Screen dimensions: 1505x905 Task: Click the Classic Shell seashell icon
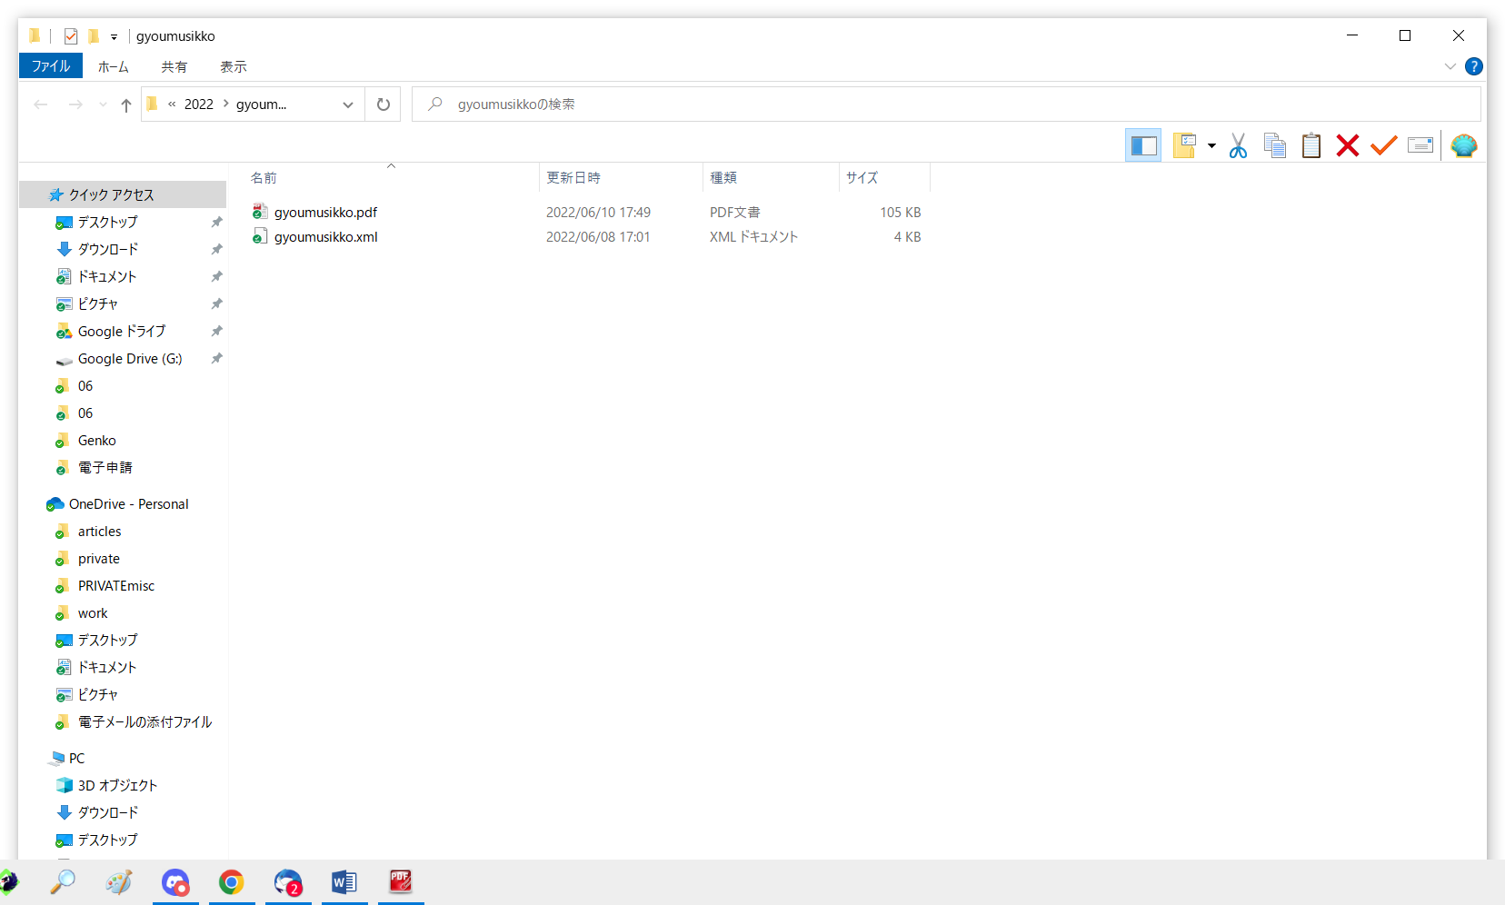tap(1463, 145)
